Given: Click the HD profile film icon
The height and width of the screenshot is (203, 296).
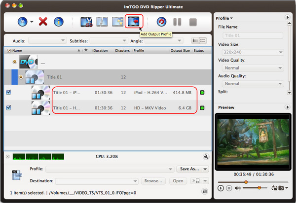Looking at the screenshot, I should coord(17,175).
